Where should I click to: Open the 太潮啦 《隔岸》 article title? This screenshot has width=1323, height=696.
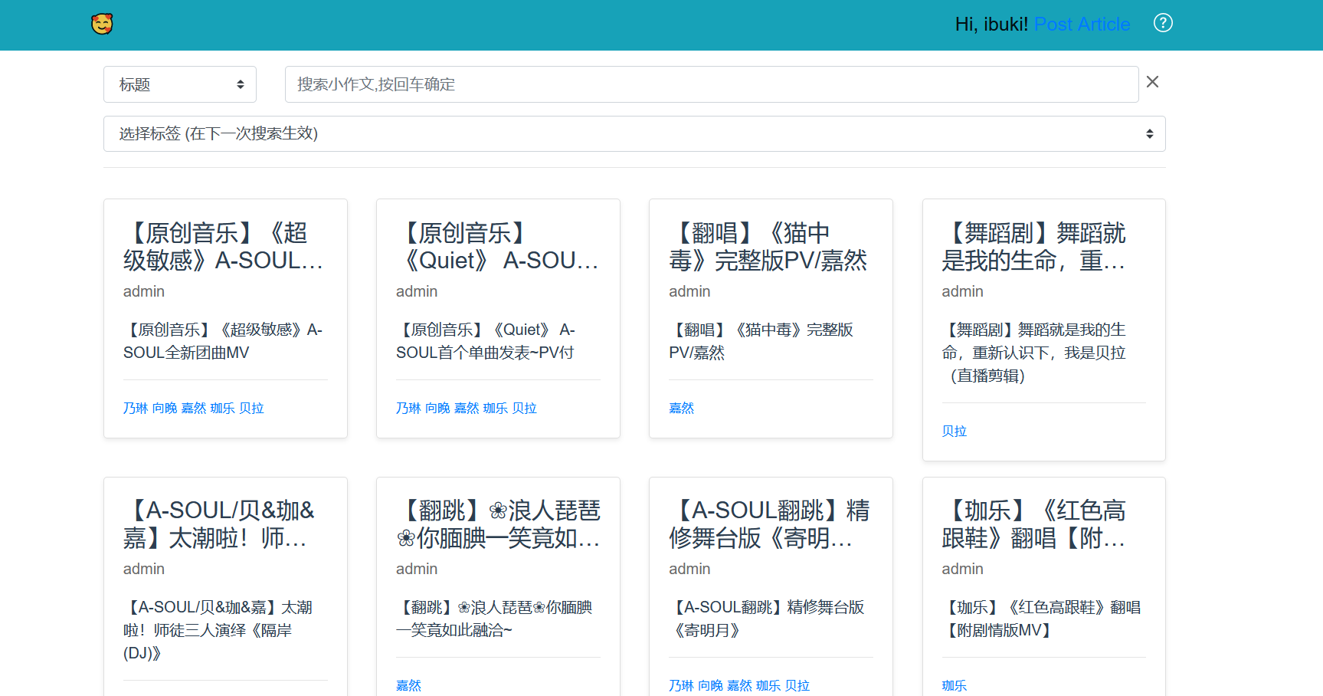pos(218,524)
